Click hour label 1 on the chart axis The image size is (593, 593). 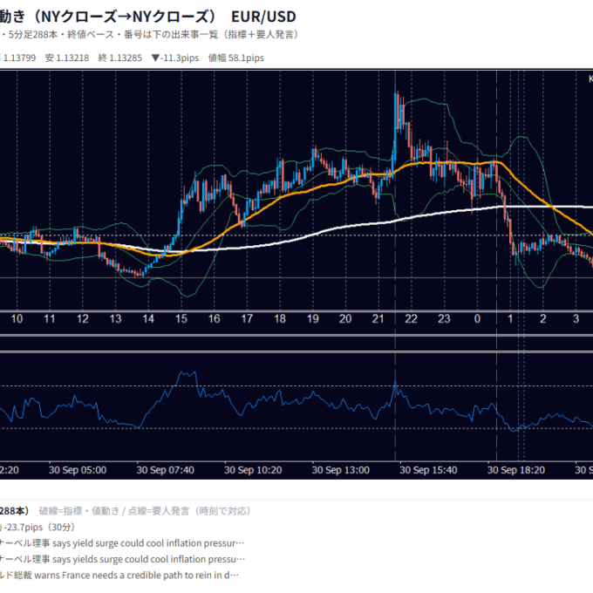point(510,319)
